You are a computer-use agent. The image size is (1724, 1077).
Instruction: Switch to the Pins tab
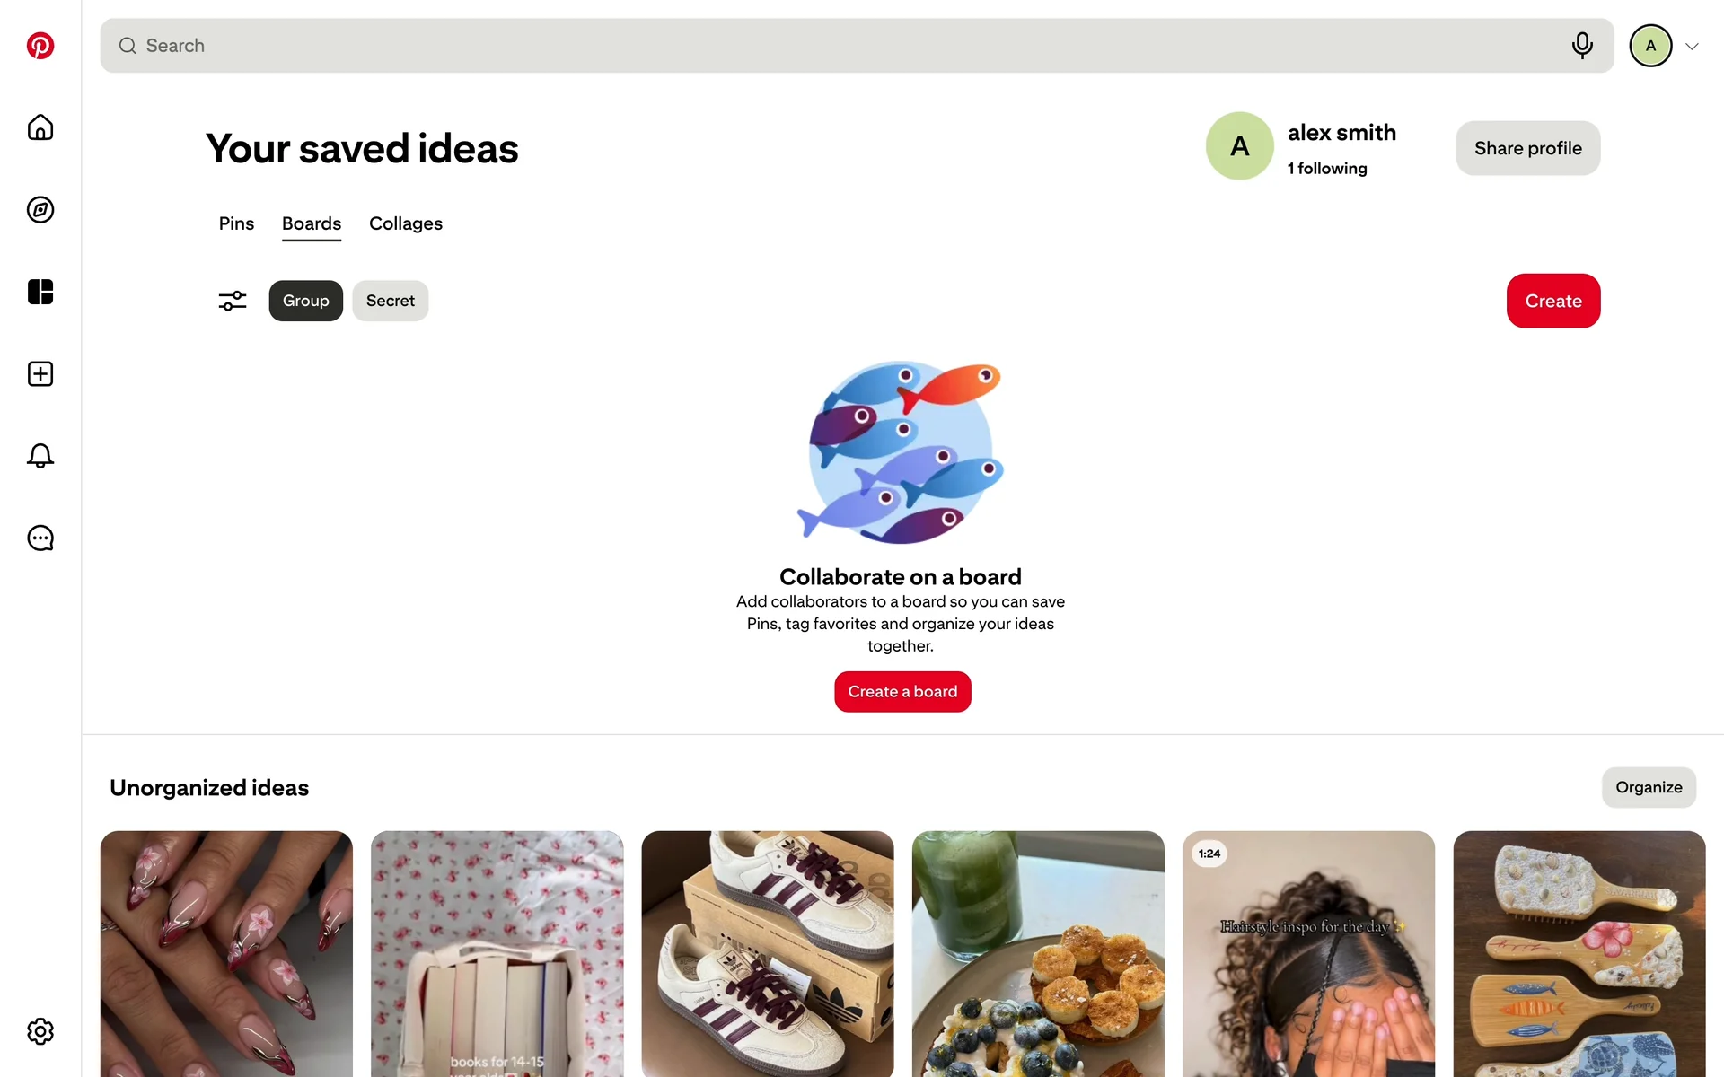click(236, 223)
